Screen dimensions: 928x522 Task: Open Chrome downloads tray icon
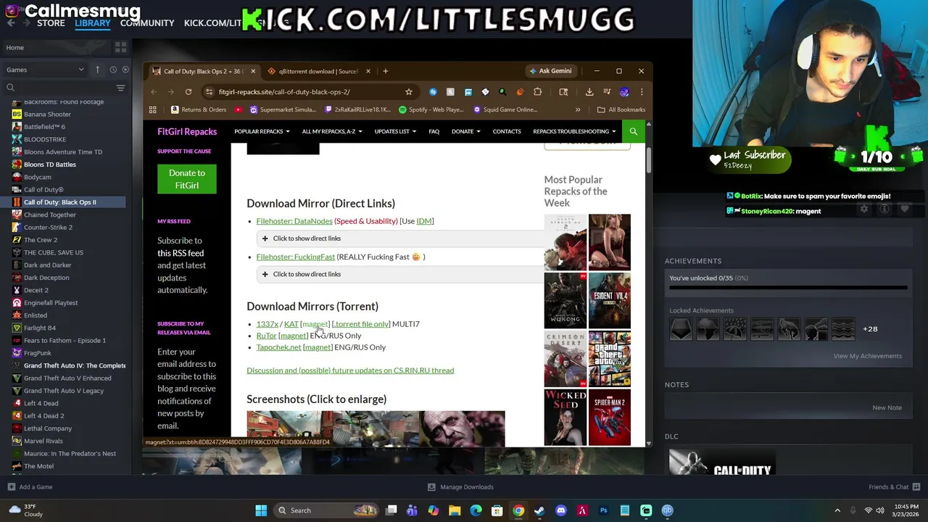(589, 92)
